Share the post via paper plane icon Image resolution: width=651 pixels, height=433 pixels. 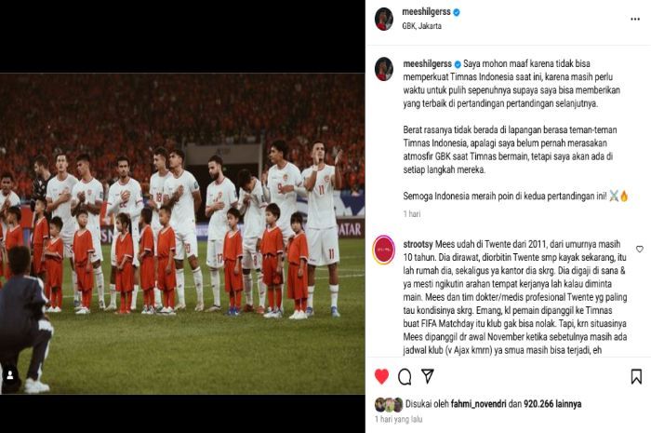(x=427, y=375)
